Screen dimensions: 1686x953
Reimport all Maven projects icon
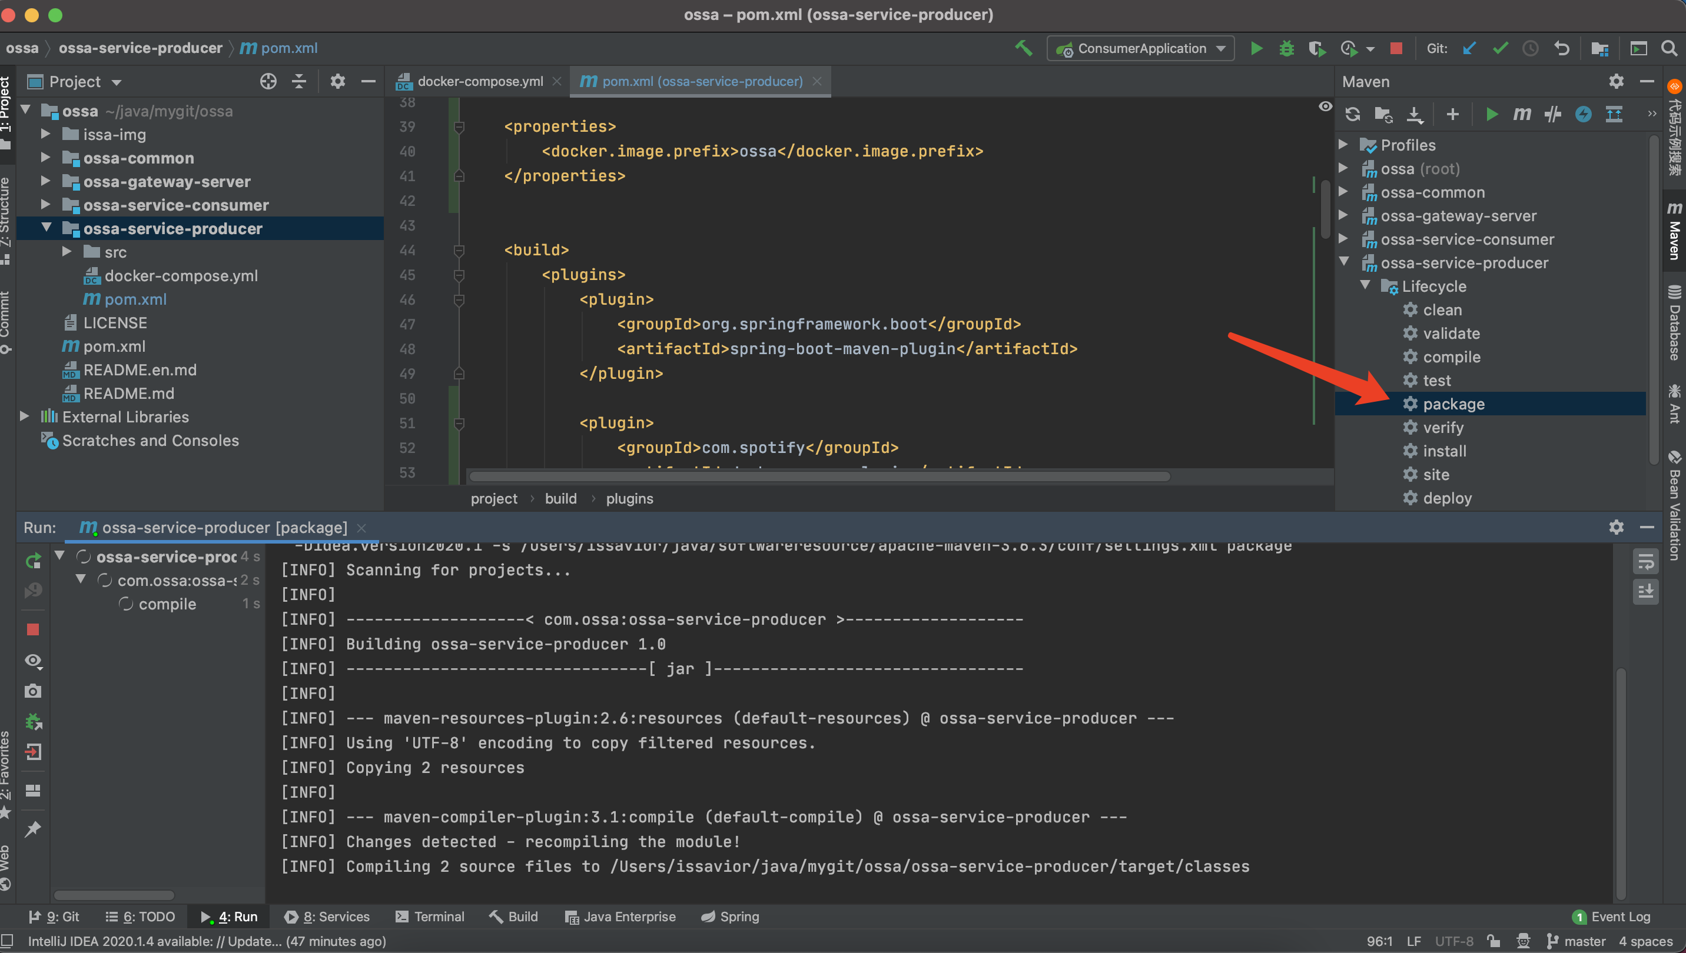1353,115
